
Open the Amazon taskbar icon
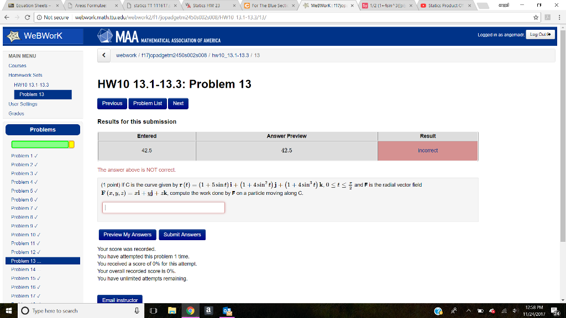pos(208,311)
